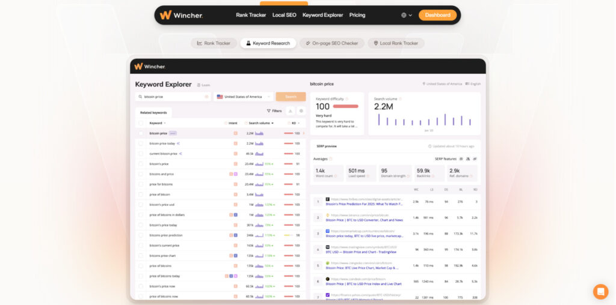Select the Related keywords tab
The height and width of the screenshot is (305, 616).
click(x=153, y=112)
